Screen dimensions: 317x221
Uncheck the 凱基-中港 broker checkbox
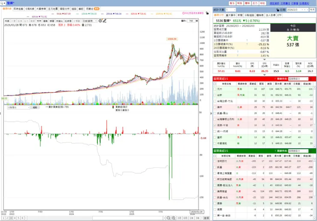click(215, 125)
